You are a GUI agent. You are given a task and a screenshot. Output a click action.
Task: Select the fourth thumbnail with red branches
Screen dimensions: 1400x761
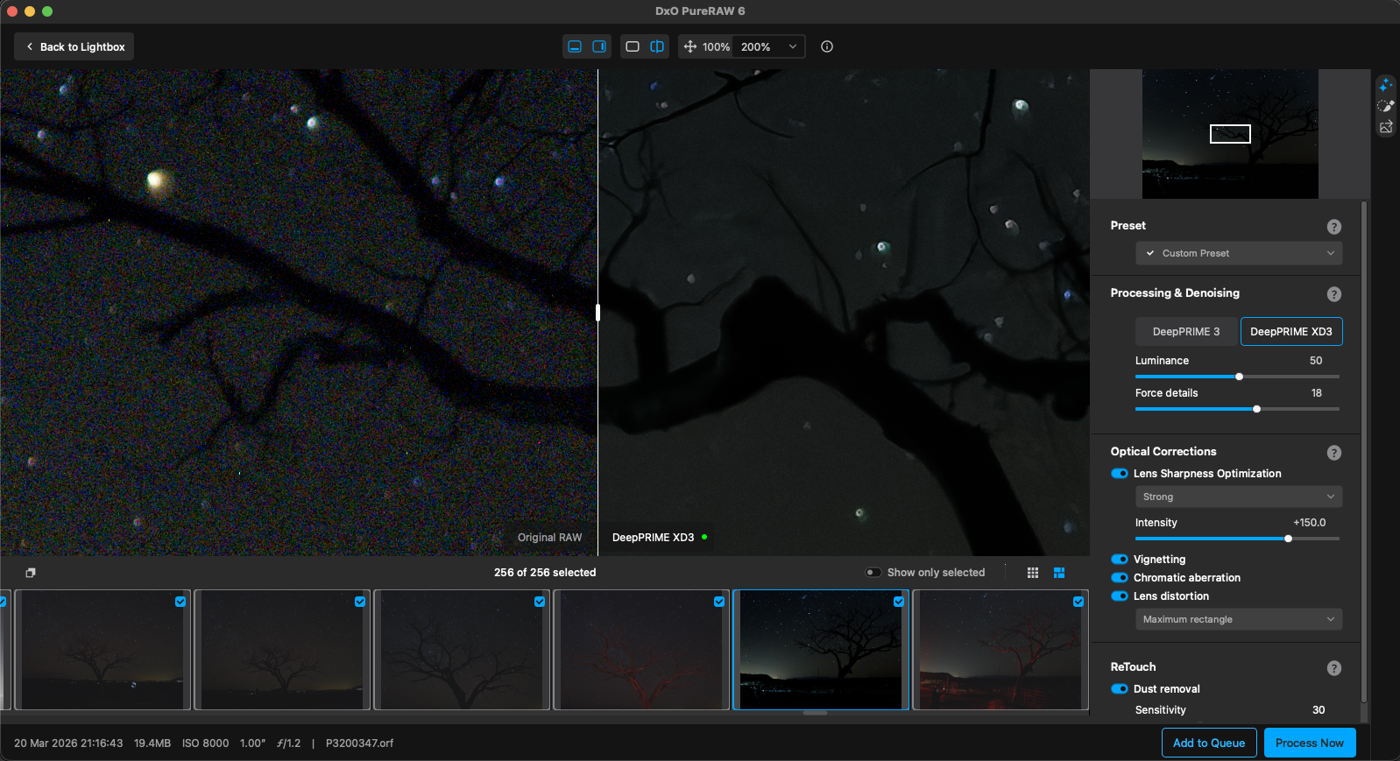641,650
